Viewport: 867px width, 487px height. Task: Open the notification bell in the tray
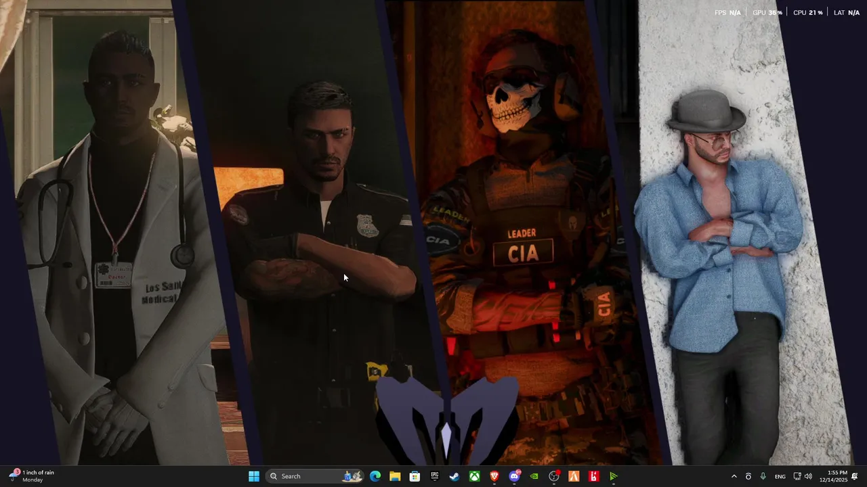coord(855,476)
